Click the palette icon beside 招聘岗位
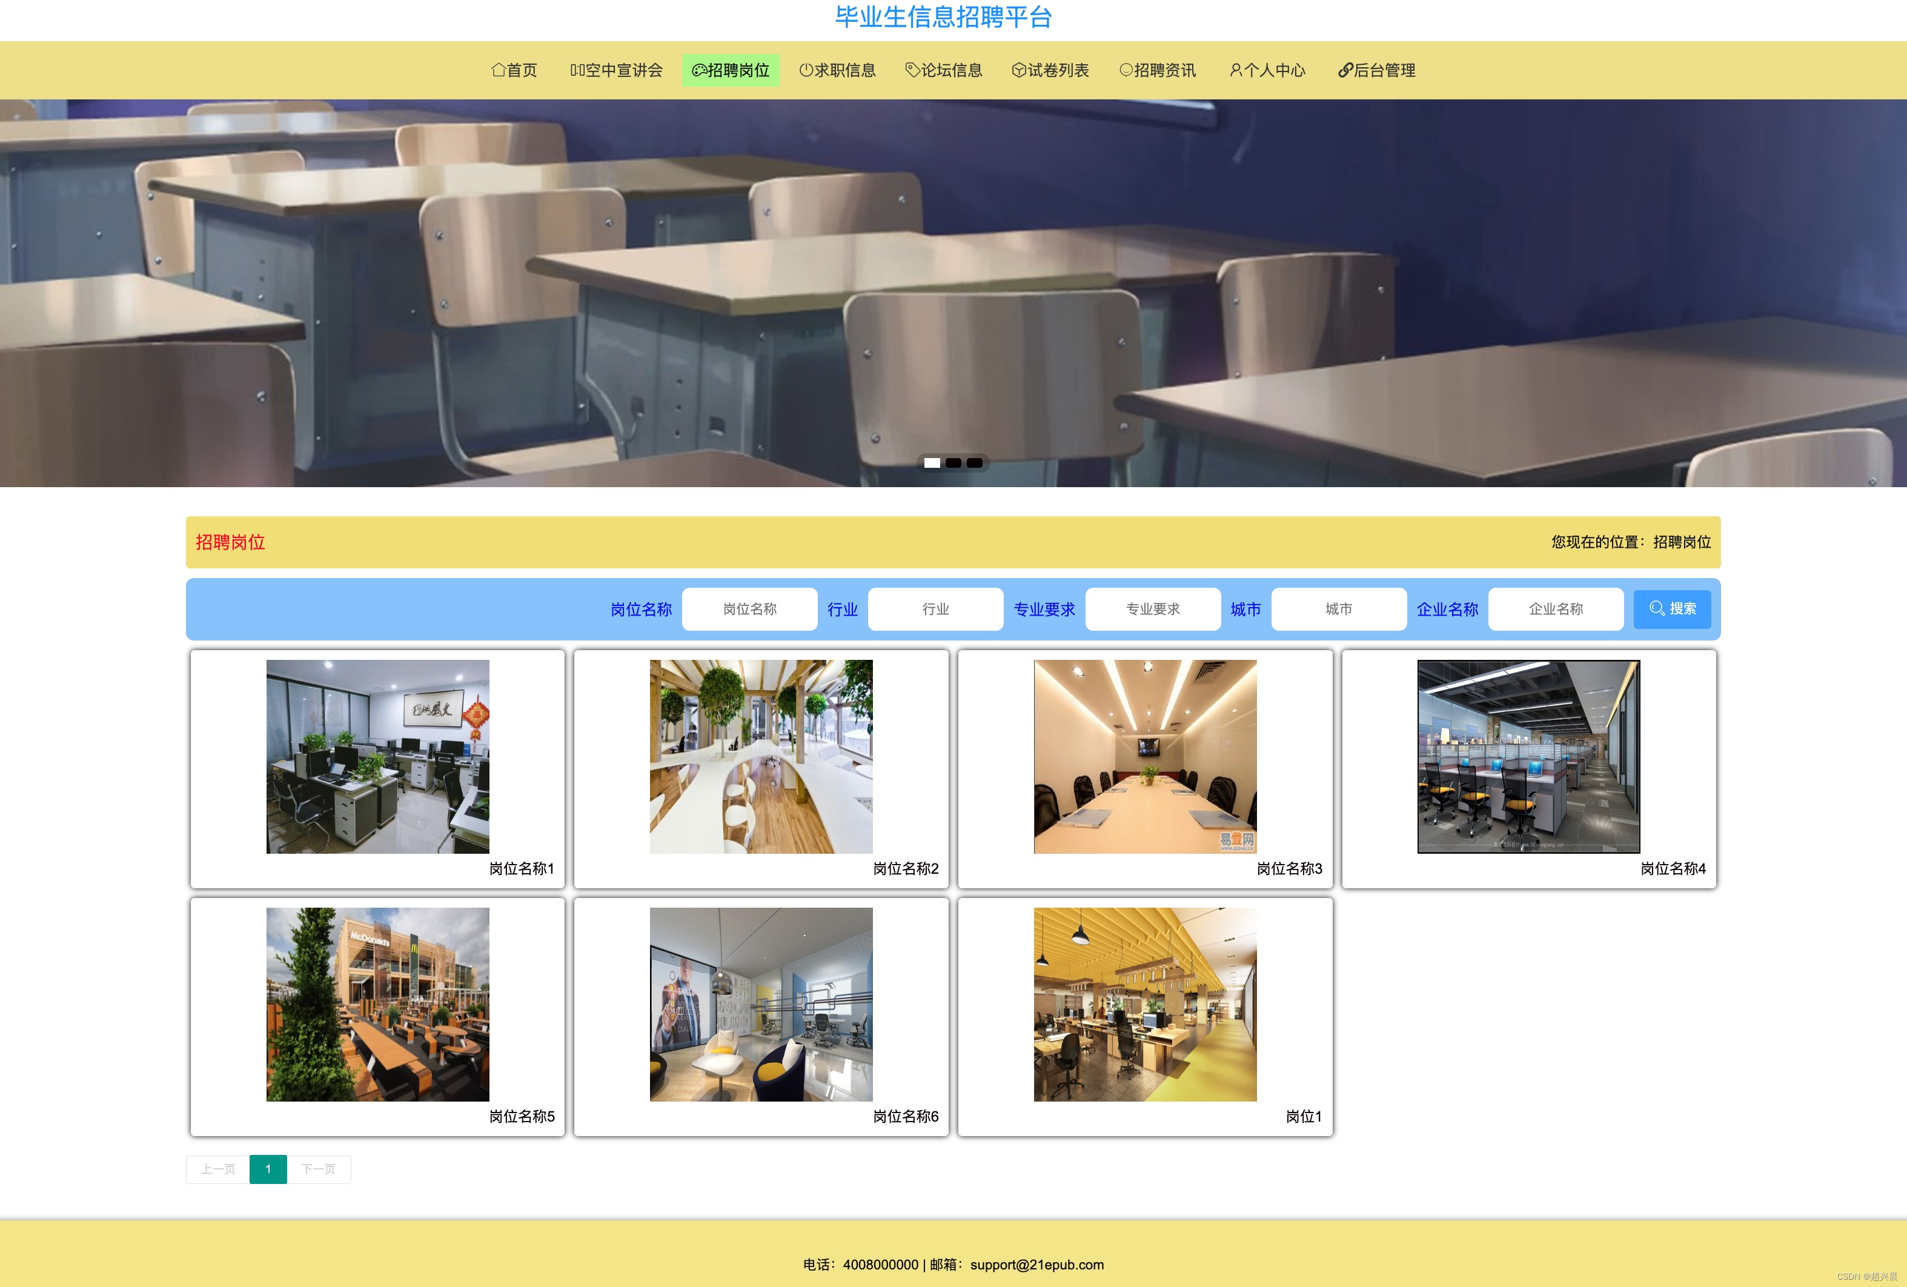Image resolution: width=1907 pixels, height=1287 pixels. click(699, 70)
